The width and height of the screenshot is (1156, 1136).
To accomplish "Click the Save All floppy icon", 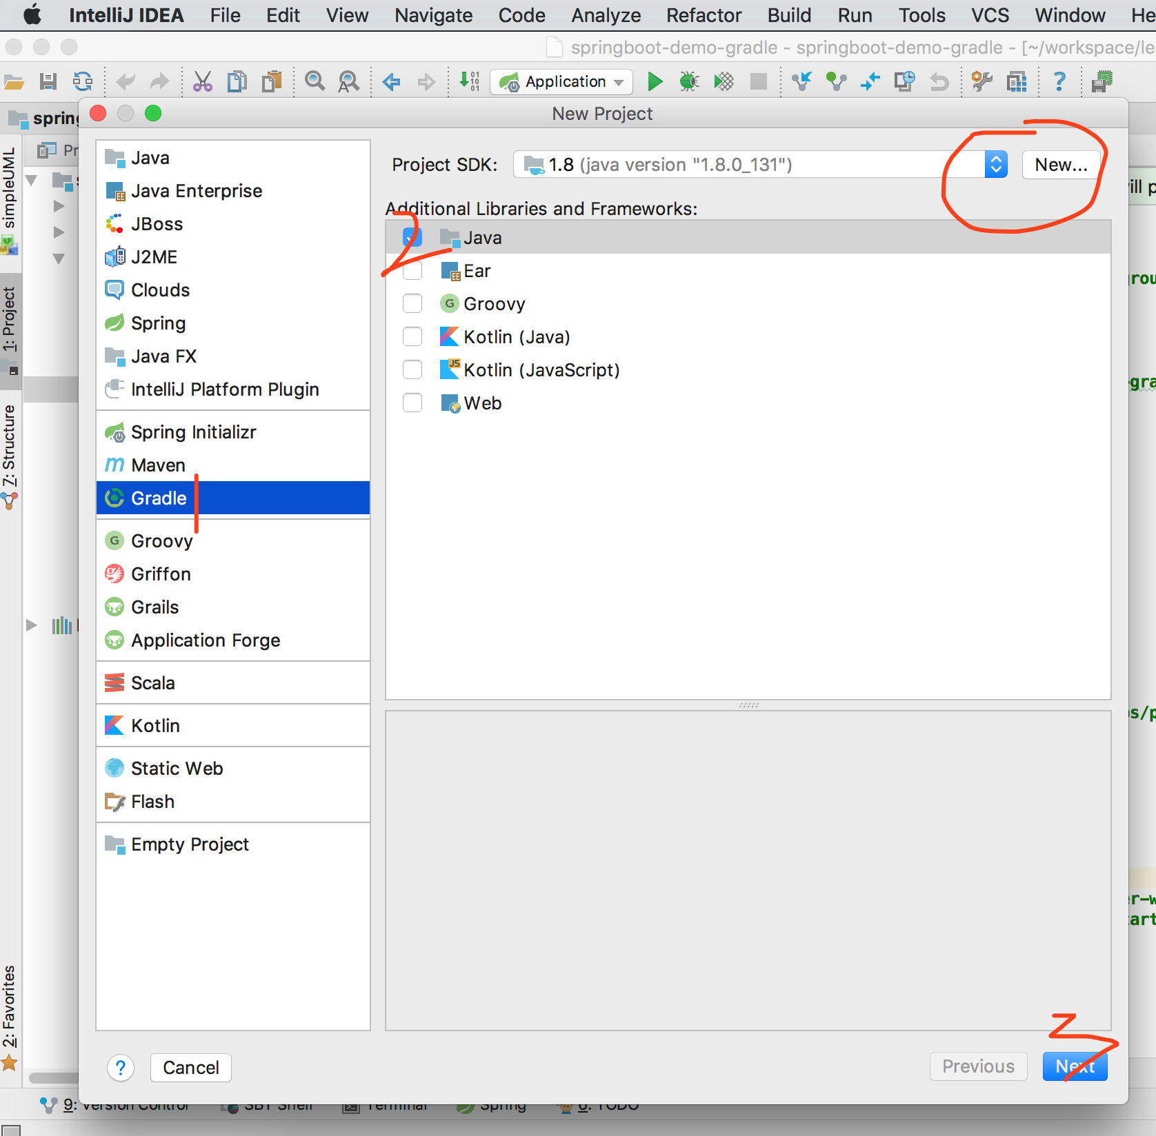I will 48,82.
